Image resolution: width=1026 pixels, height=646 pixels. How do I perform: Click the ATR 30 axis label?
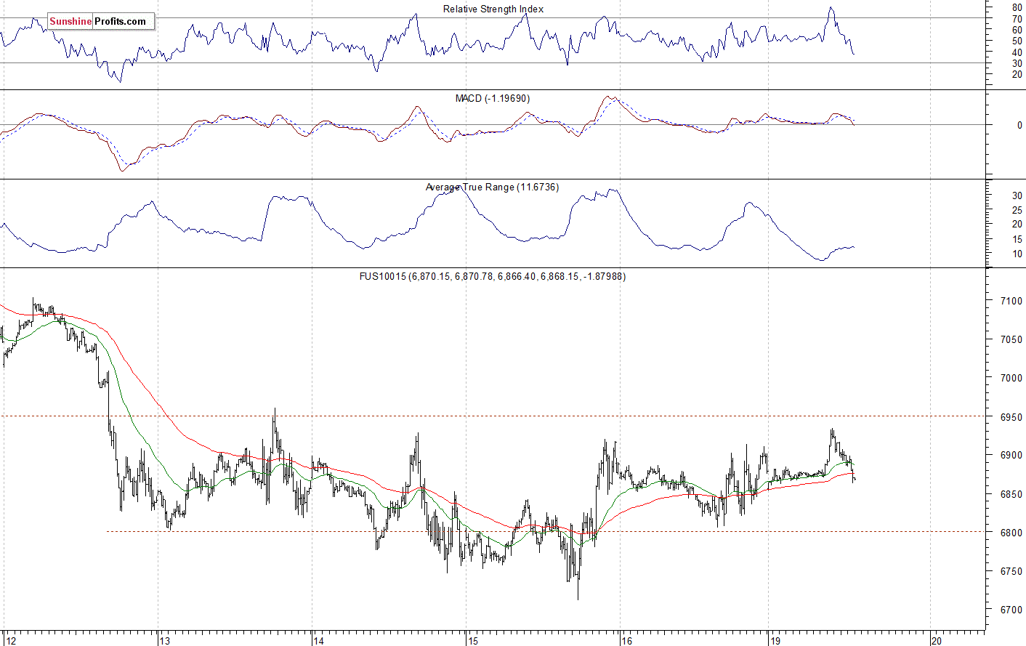[x=1017, y=195]
